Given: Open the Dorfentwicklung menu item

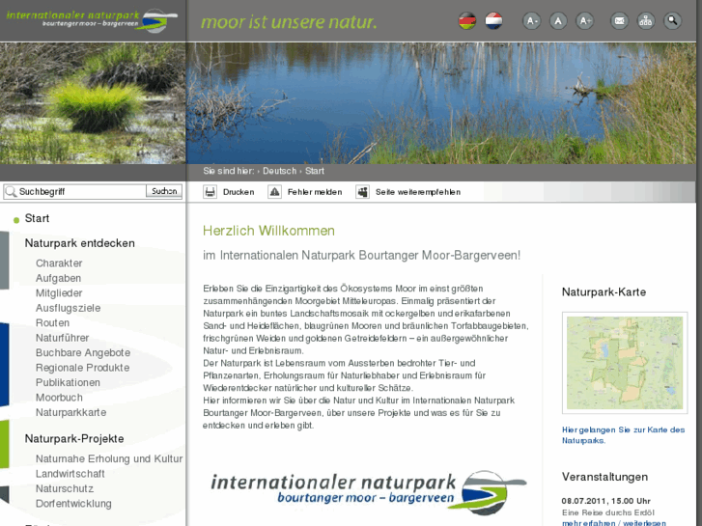Looking at the screenshot, I should click(74, 504).
